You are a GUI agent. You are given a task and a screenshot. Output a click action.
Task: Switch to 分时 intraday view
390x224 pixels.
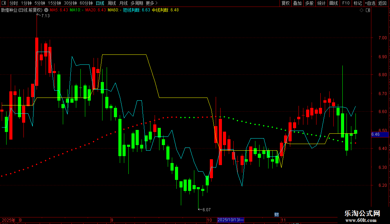point(13,3)
